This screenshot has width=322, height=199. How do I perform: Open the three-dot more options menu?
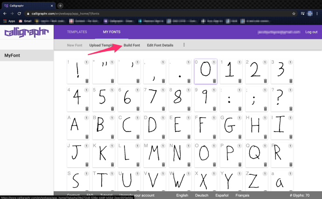tap(184, 45)
